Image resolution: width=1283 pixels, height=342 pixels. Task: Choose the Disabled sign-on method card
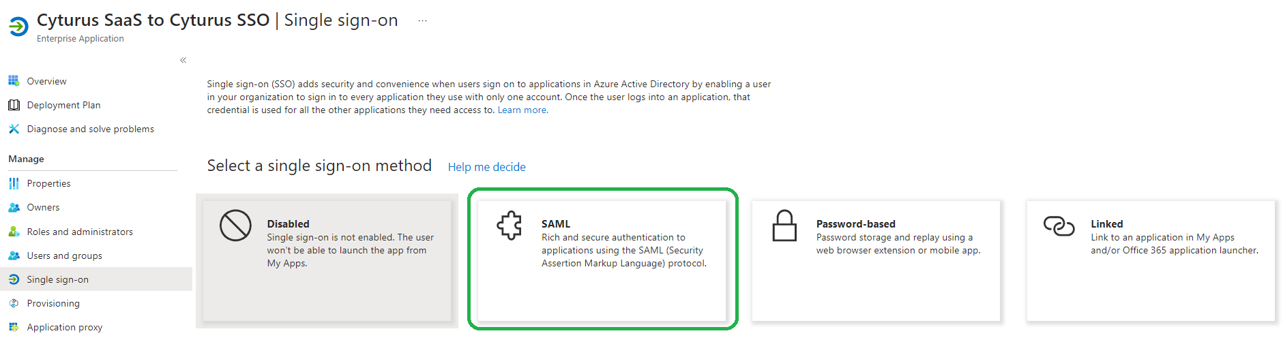tap(327, 260)
